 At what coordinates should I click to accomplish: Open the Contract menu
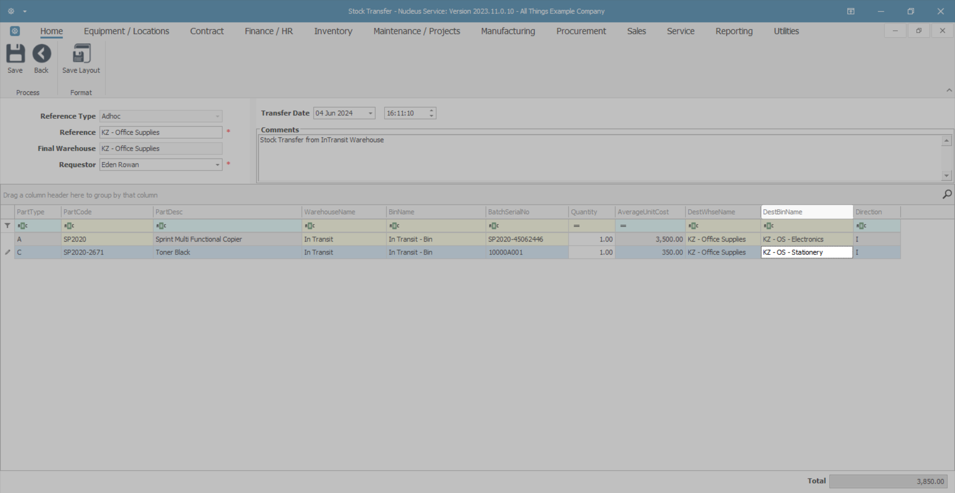[x=207, y=31]
